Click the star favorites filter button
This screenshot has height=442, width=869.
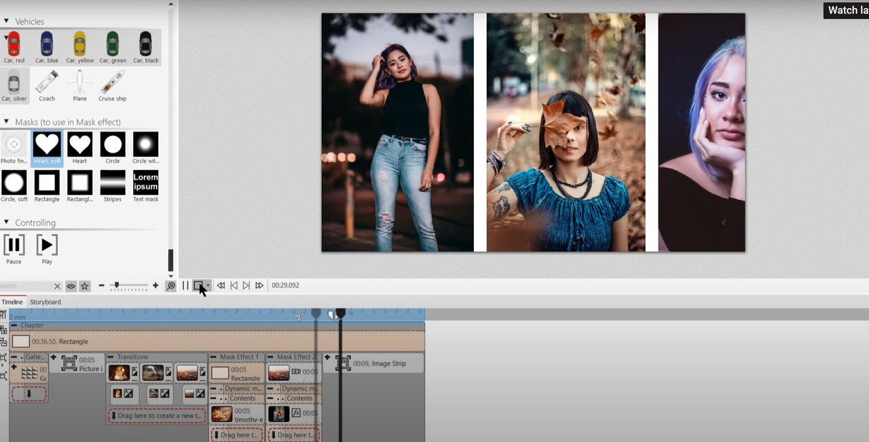coord(85,286)
